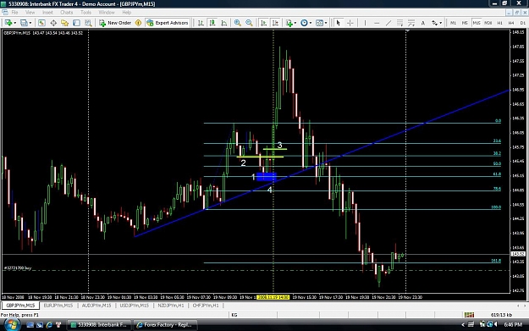The height and width of the screenshot is (331, 529).
Task: Expand the Indicators dropdown arrow
Action: tap(295, 23)
